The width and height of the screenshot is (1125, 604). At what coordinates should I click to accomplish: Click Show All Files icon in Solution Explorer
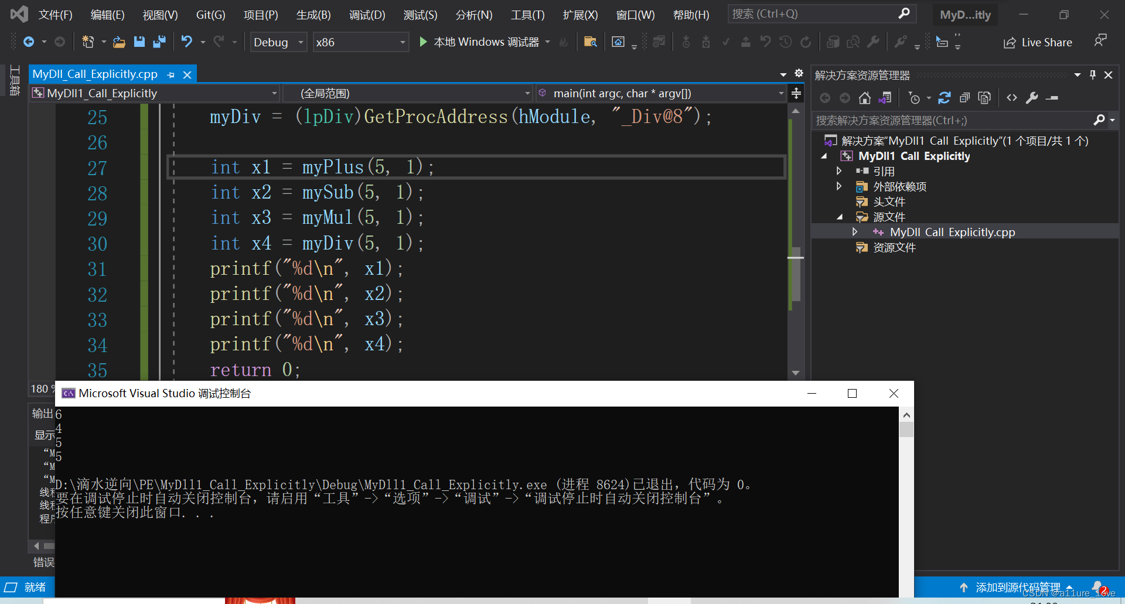pyautogui.click(x=984, y=98)
